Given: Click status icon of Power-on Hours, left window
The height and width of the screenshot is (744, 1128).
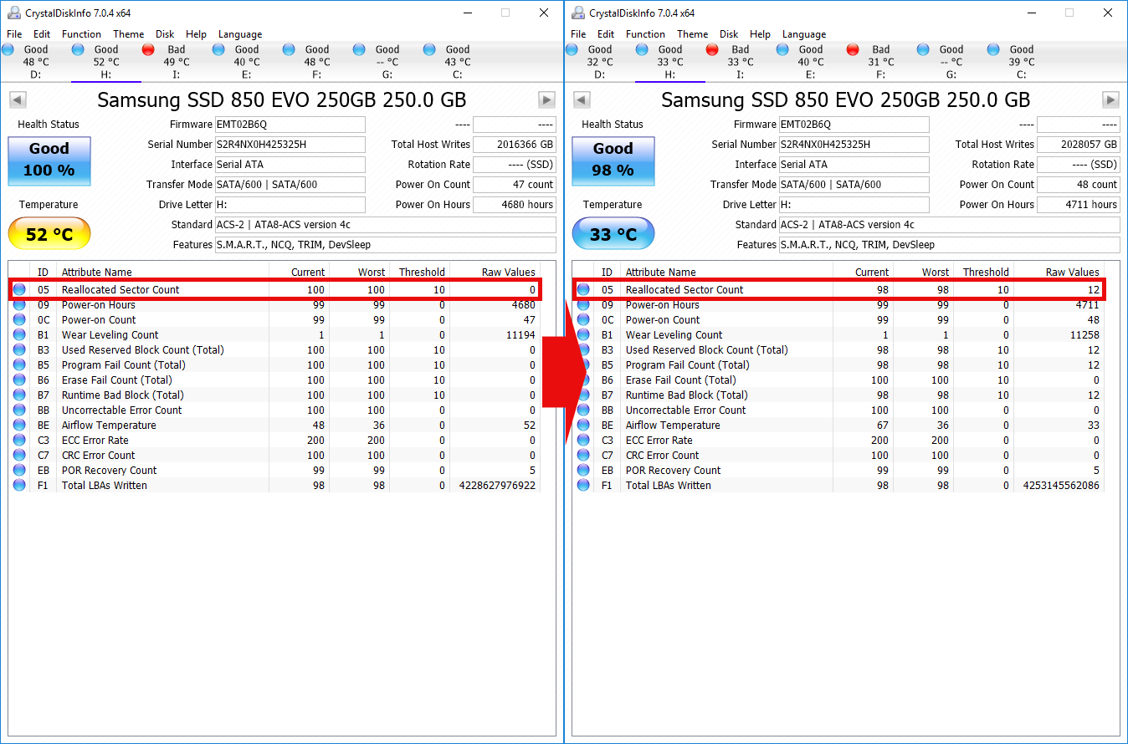Looking at the screenshot, I should (19, 305).
